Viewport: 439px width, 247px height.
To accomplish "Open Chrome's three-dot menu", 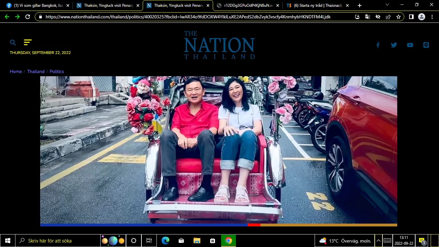I will [432, 17].
